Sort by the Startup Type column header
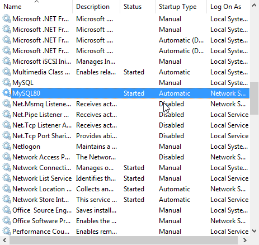 point(181,7)
